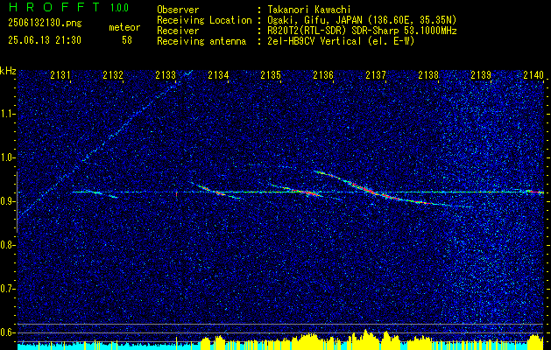551x350 pixels.
Task: Click Receiving Location label
Action: click(204, 20)
